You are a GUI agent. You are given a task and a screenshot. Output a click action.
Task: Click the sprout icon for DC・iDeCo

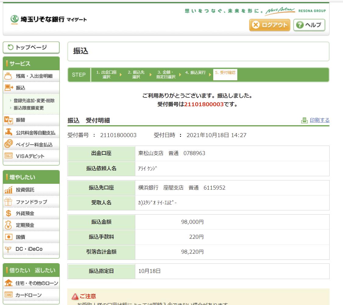[x=8, y=249]
